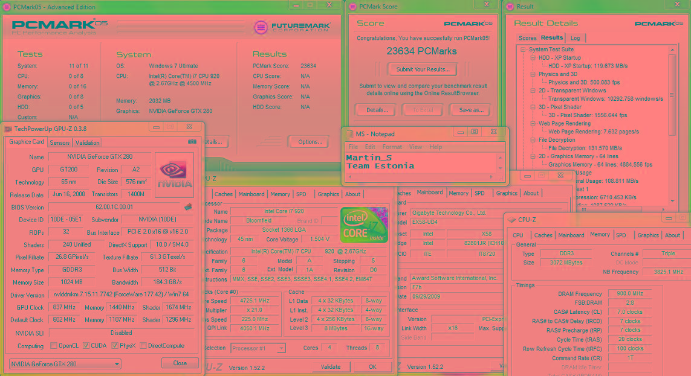Open the Processor #1 selection dropdown
Image resolution: width=691 pixels, height=376 pixels.
point(258,348)
